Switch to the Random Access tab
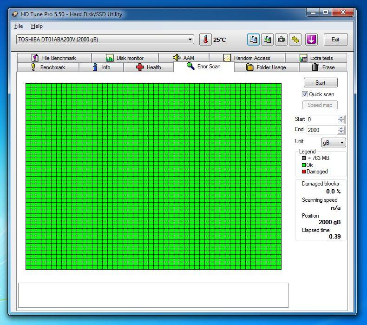367x325 pixels. tap(247, 58)
